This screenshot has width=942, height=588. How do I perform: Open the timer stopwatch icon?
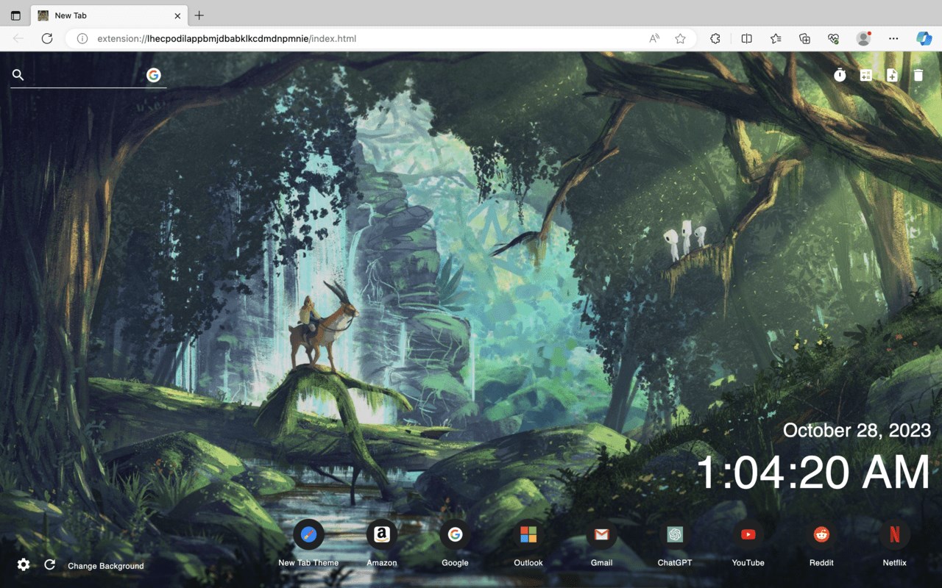pos(840,75)
